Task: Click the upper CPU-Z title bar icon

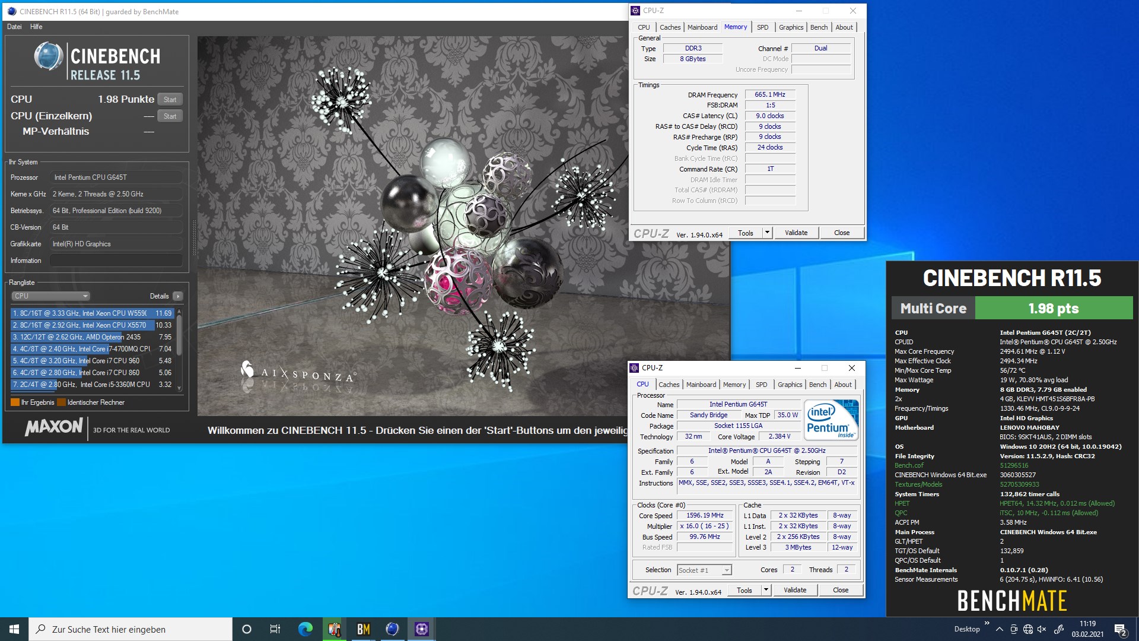Action: (x=635, y=11)
